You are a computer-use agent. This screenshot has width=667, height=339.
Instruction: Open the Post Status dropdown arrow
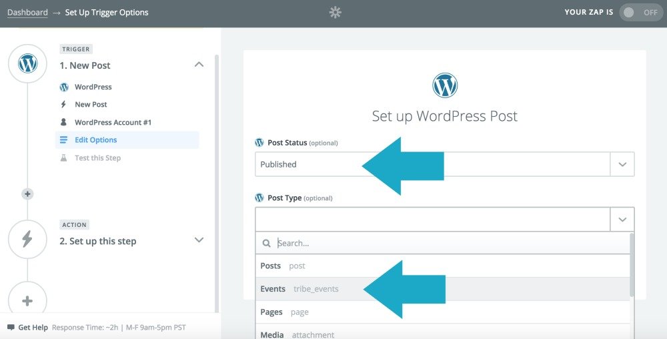[622, 164]
